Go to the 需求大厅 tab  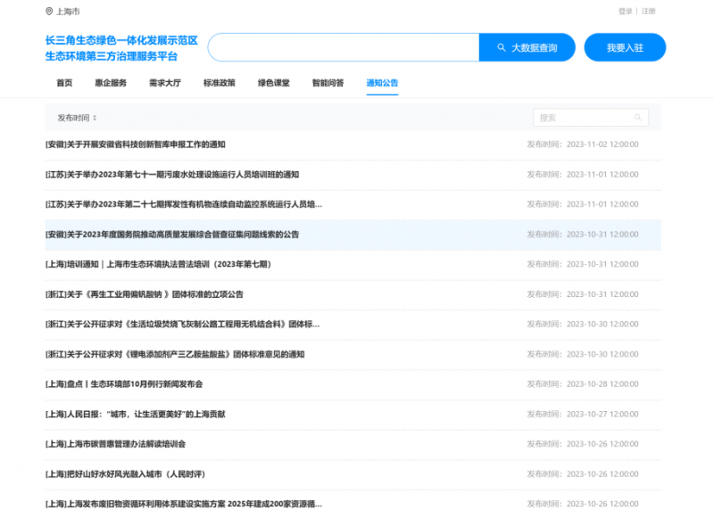click(164, 83)
